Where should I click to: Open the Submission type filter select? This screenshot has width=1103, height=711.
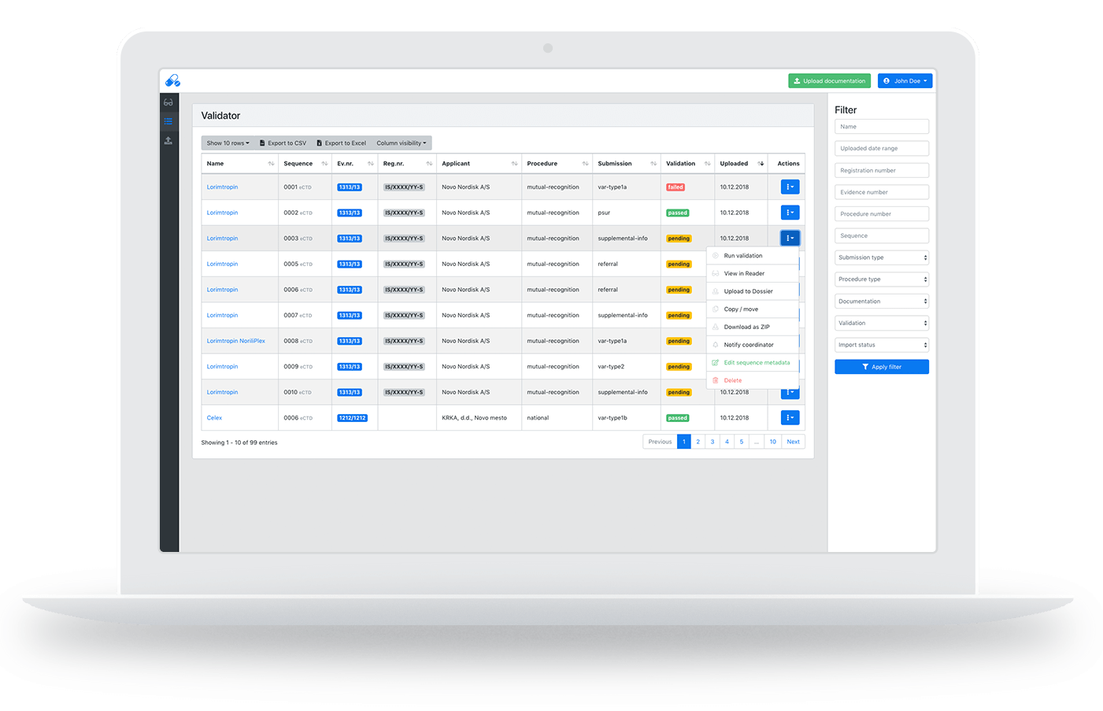point(882,257)
